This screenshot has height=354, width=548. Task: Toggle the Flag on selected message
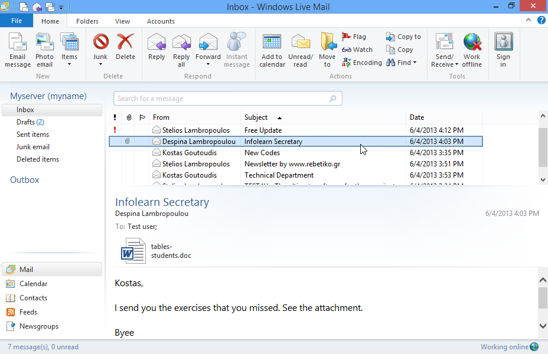354,37
